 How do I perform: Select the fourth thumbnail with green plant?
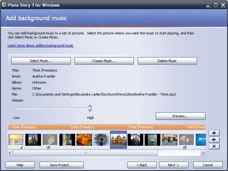coord(67,140)
